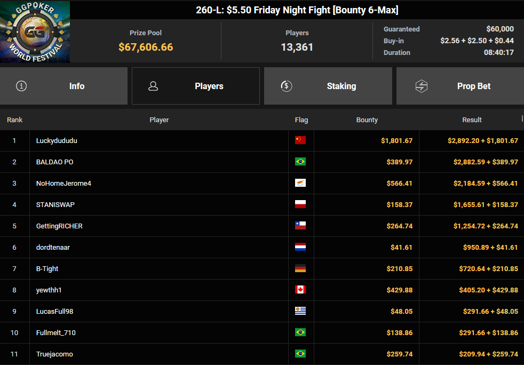
Task: Click the Uruguay flag for LucasFull98
Action: [x=300, y=311]
